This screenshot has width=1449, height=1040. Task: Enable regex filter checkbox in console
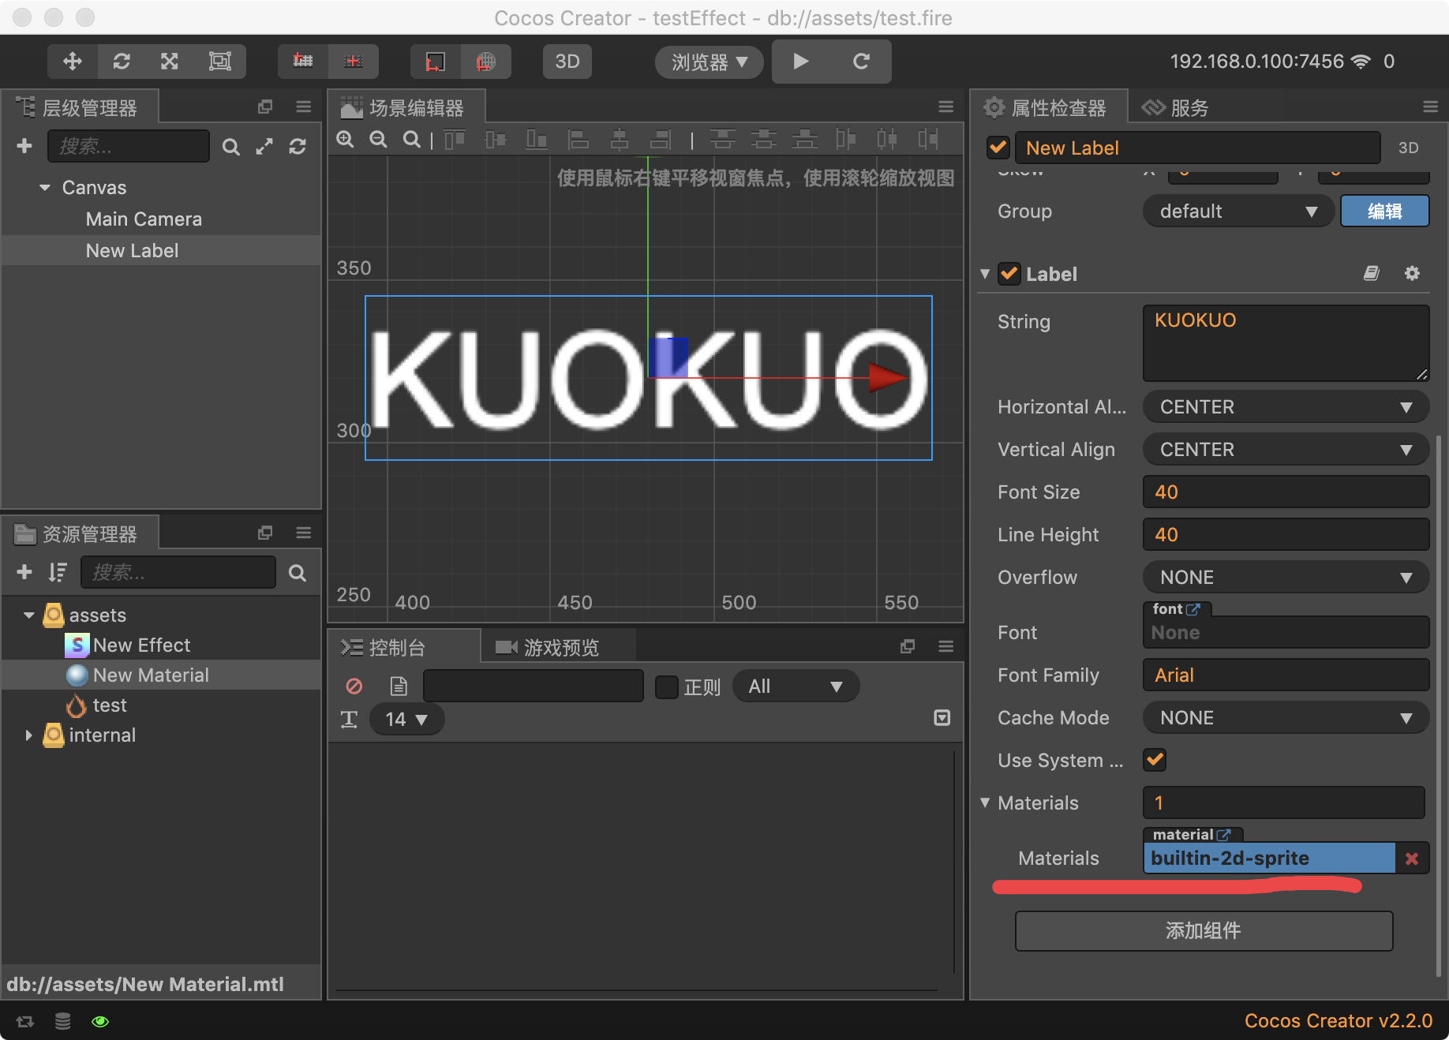pos(667,687)
